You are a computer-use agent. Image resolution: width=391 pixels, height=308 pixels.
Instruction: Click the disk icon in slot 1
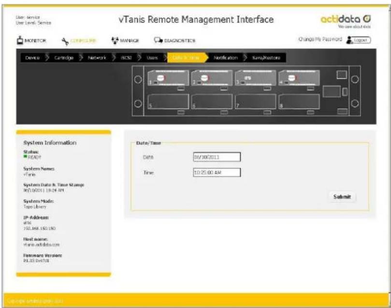pos(161,78)
